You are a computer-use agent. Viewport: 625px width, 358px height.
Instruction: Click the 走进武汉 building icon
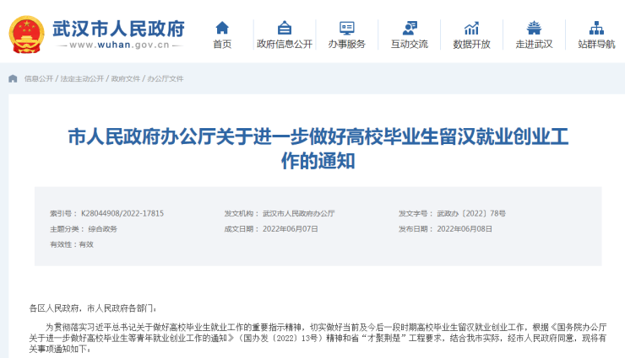[x=534, y=27]
